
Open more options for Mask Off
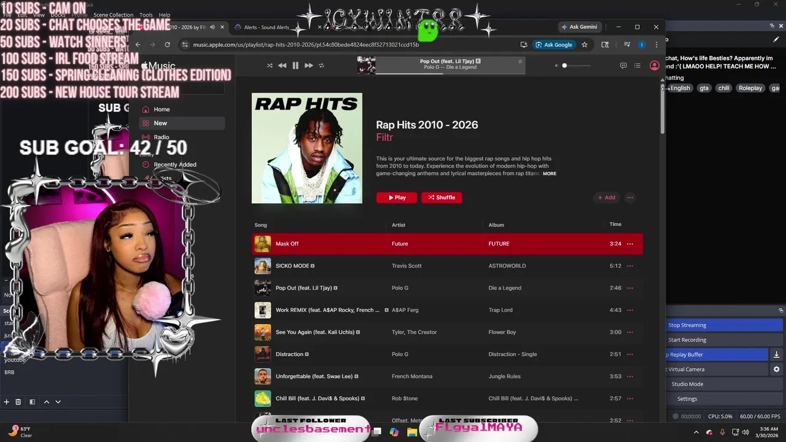pyautogui.click(x=630, y=244)
